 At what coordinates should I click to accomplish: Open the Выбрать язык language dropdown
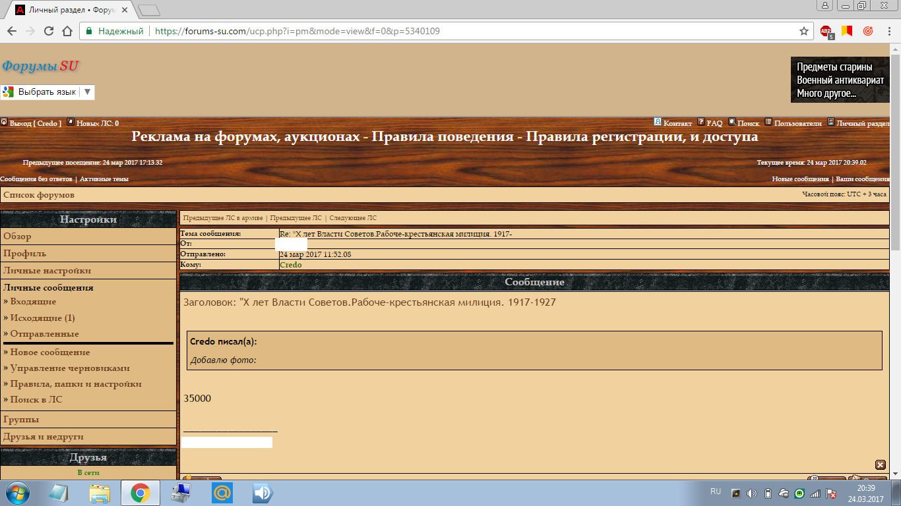(x=47, y=92)
